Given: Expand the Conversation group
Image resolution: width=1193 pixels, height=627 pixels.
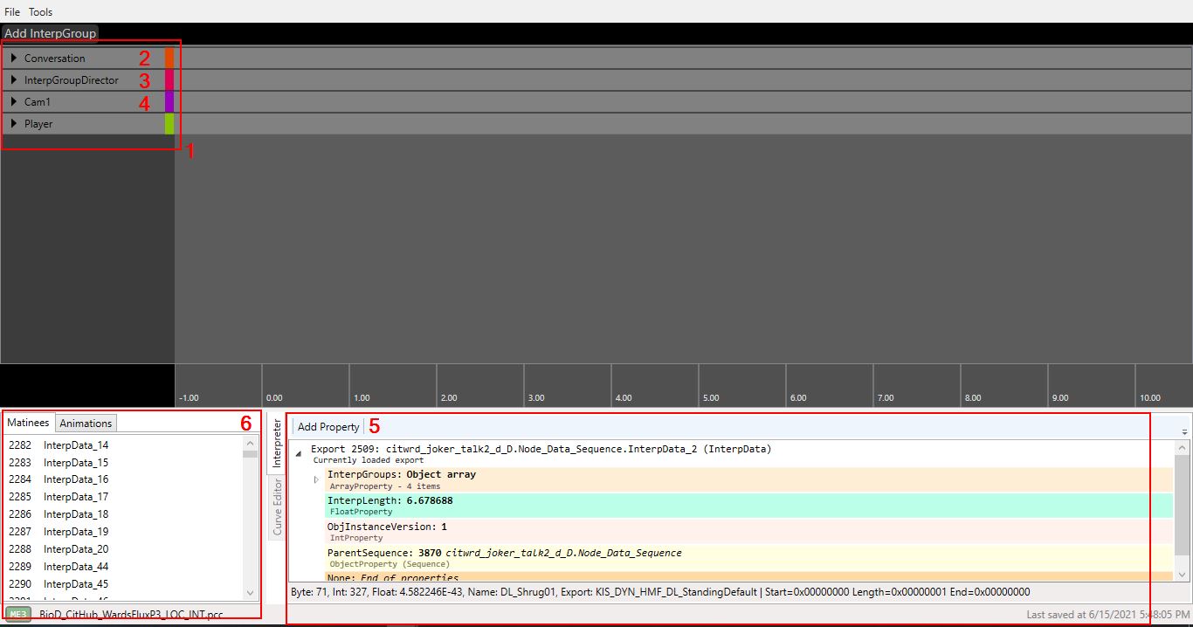Looking at the screenshot, I should tap(14, 59).
